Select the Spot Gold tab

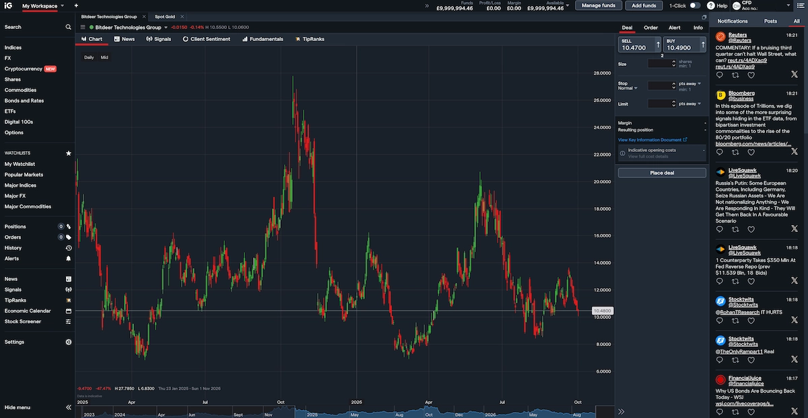click(x=165, y=16)
